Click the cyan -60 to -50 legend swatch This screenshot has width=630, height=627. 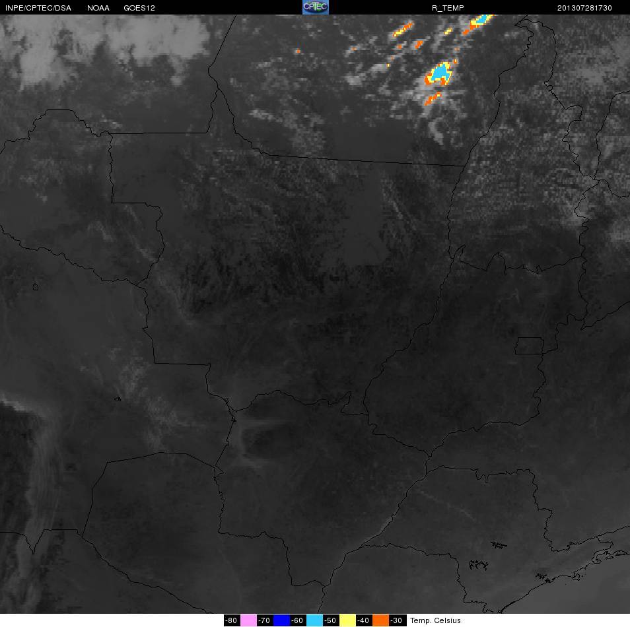click(314, 620)
